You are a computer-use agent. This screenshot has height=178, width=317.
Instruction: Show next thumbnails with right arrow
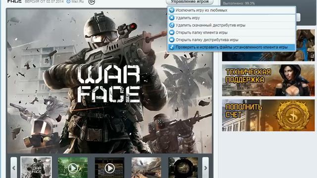(x=206, y=168)
